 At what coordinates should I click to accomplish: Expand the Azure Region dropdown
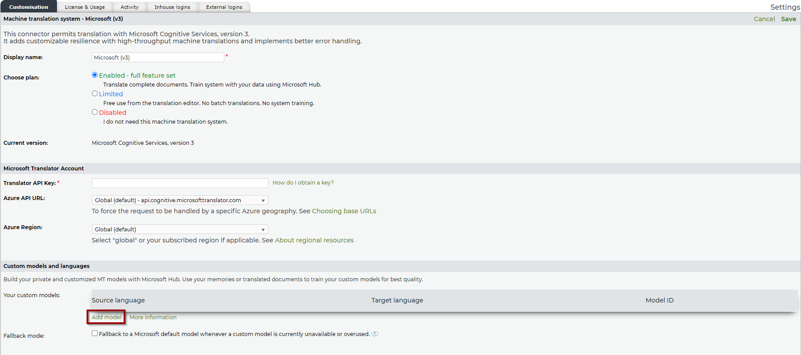click(180, 230)
